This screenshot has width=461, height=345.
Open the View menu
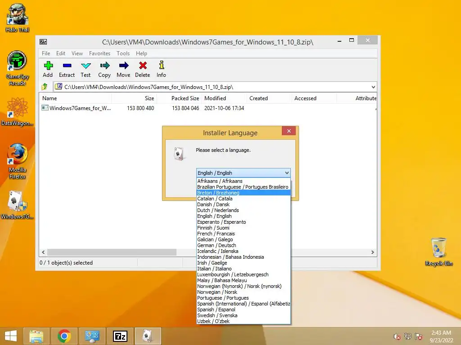pos(77,53)
